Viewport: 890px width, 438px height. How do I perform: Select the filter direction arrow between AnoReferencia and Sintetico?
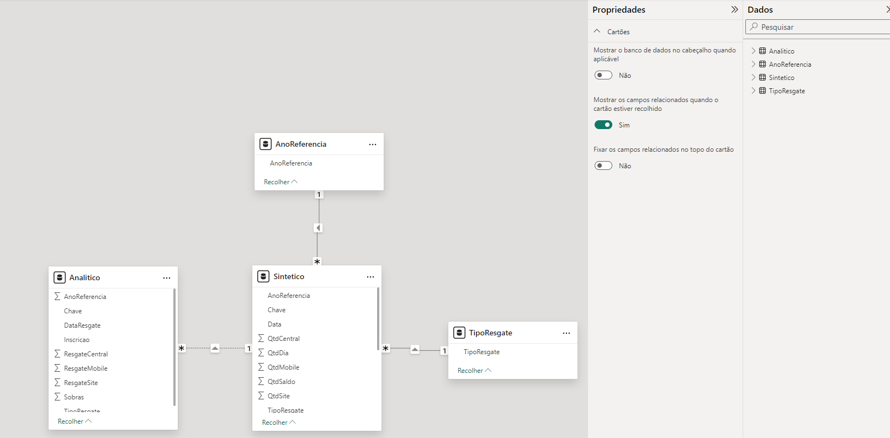coord(318,228)
